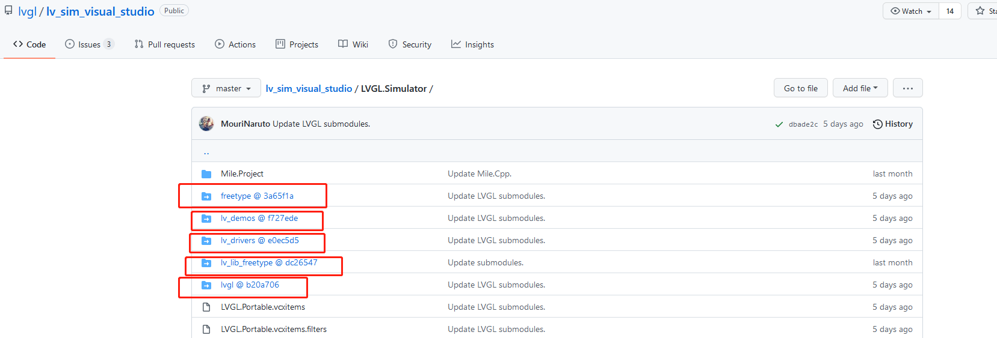The height and width of the screenshot is (338, 997).
Task: Open the latest commit message Update LVGL submodules.
Action: (x=321, y=124)
